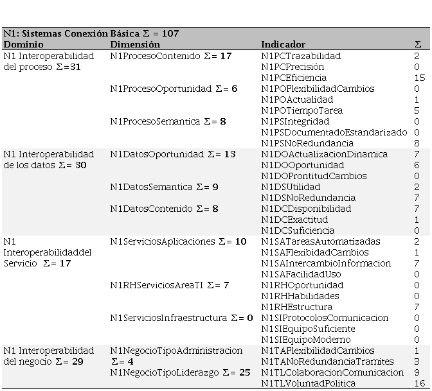This screenshot has width=432, height=391.
Task: Select the N1PCTrazabilidad indicator
Action: point(301,56)
